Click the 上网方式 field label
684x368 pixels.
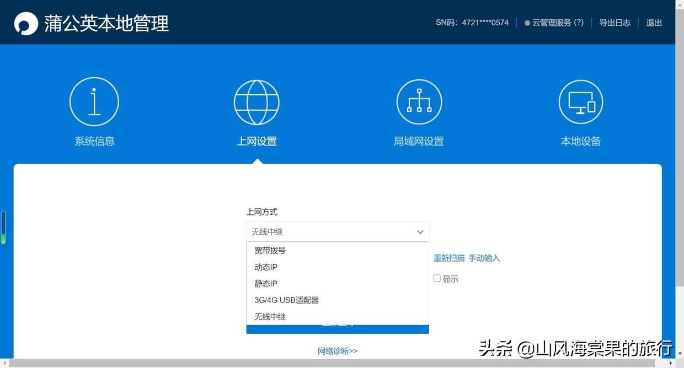tap(262, 212)
